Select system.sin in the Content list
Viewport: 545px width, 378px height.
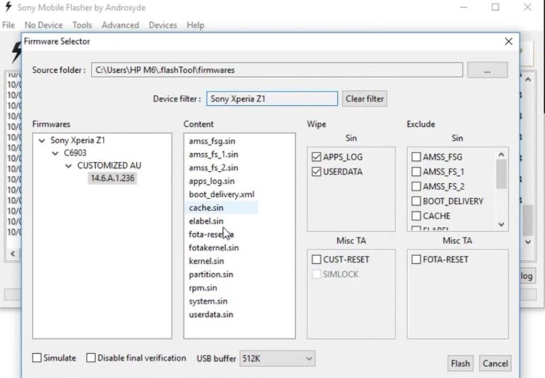click(x=208, y=301)
